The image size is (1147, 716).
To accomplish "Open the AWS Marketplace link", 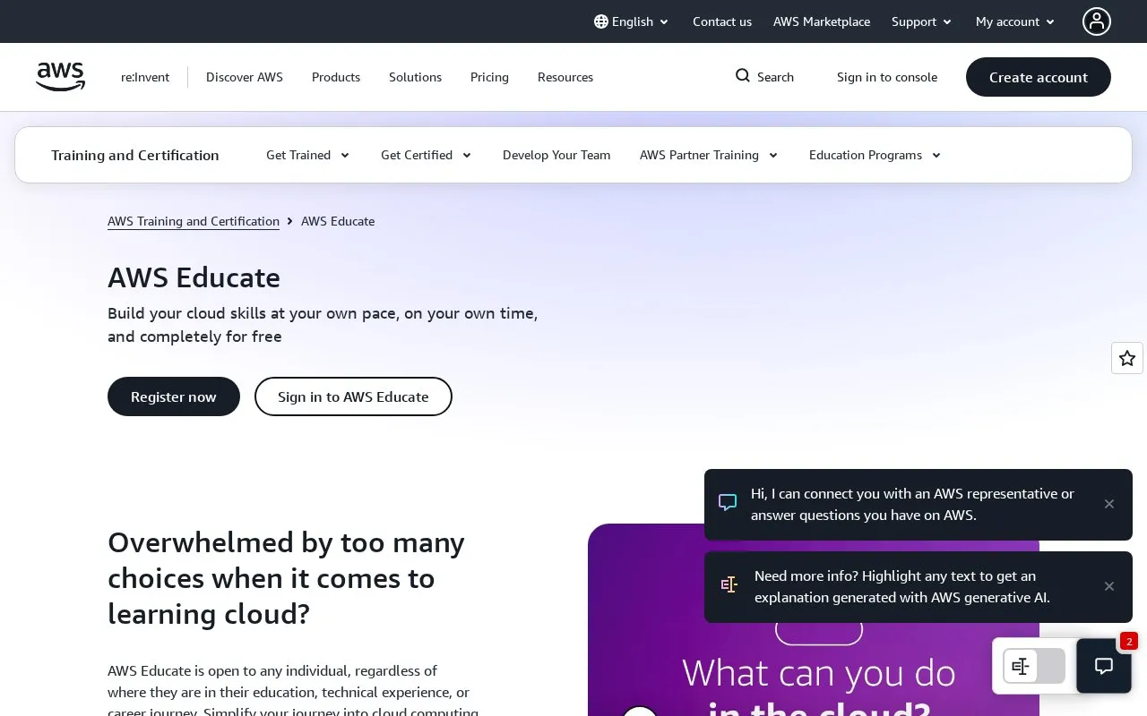I will tap(822, 21).
